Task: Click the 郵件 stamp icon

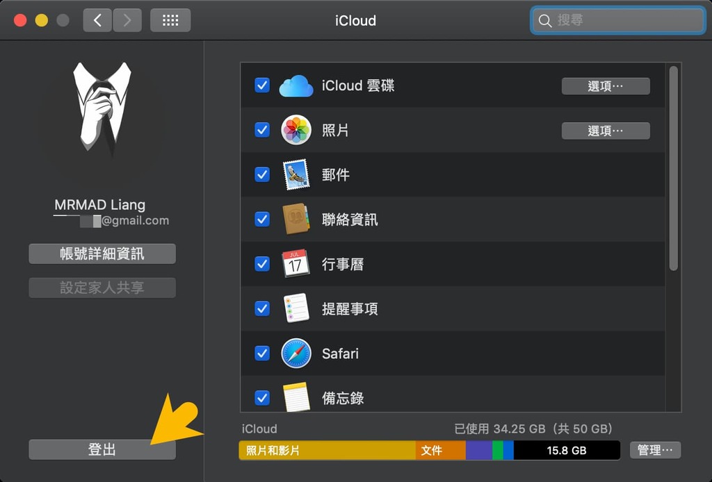Action: 297,174
